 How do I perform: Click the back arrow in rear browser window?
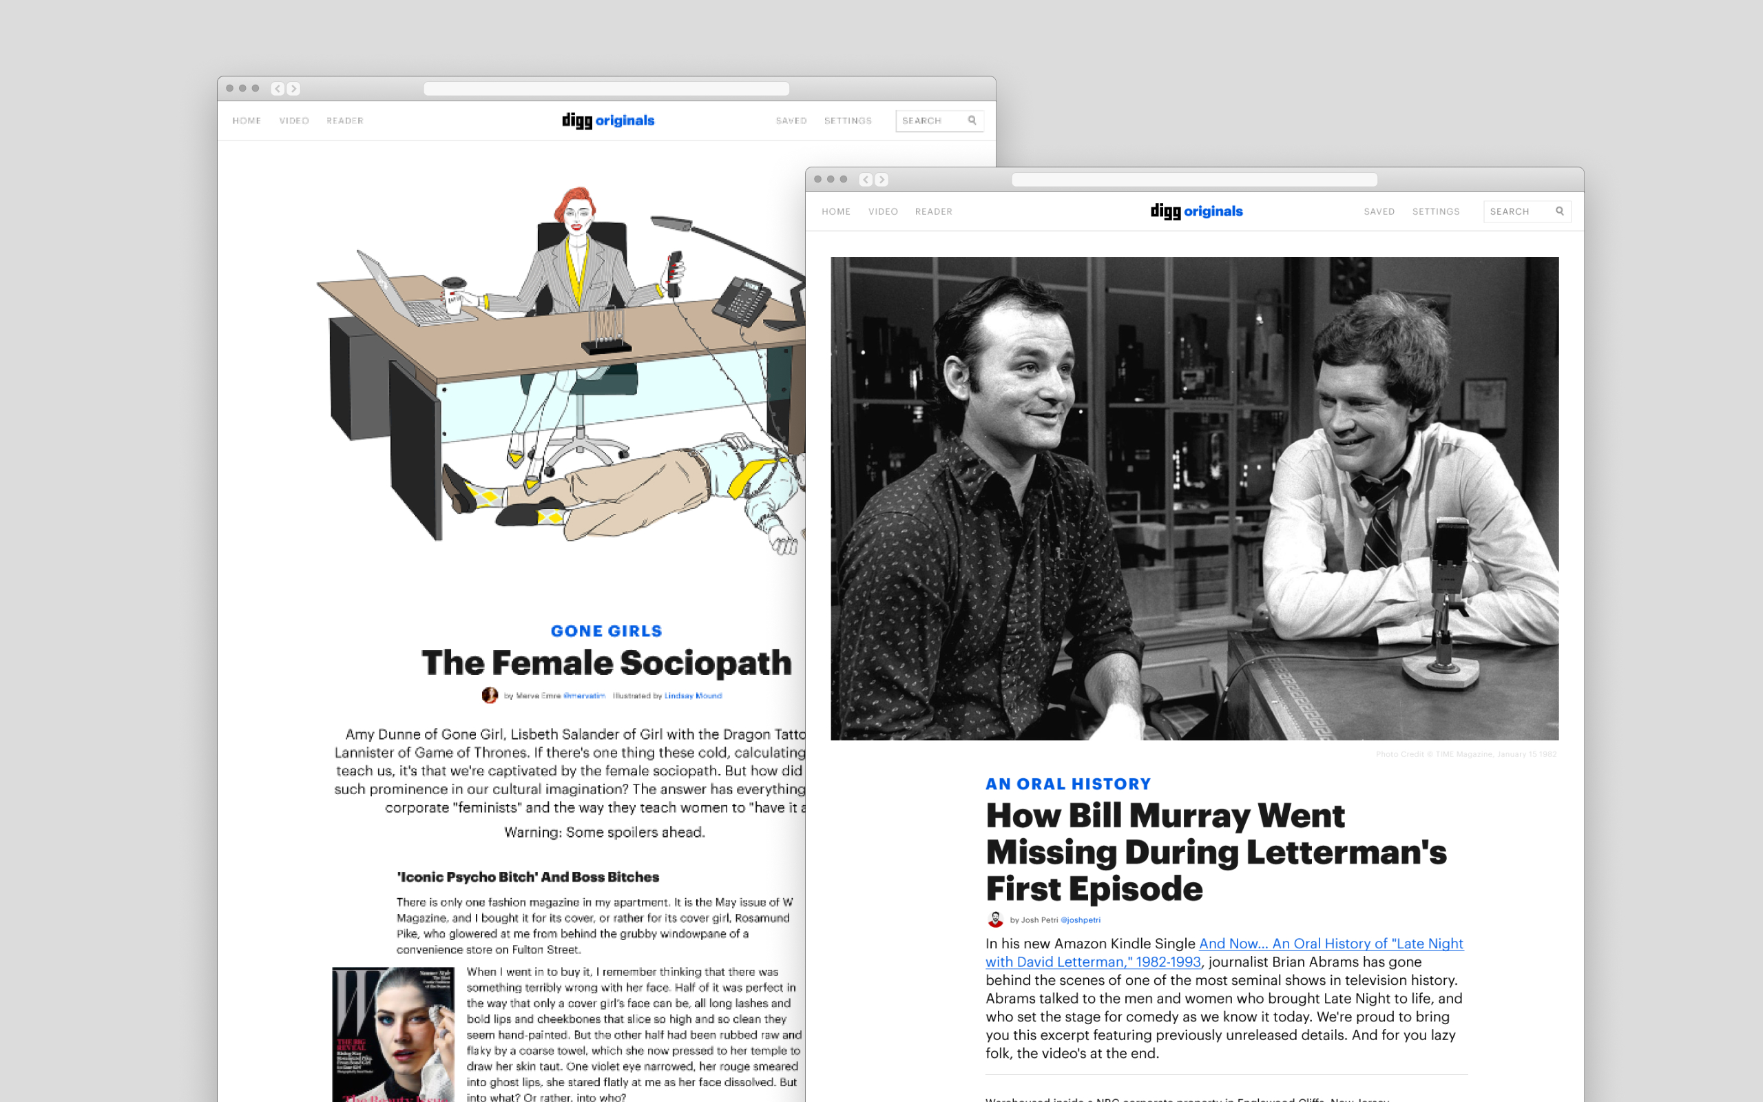[x=278, y=88]
